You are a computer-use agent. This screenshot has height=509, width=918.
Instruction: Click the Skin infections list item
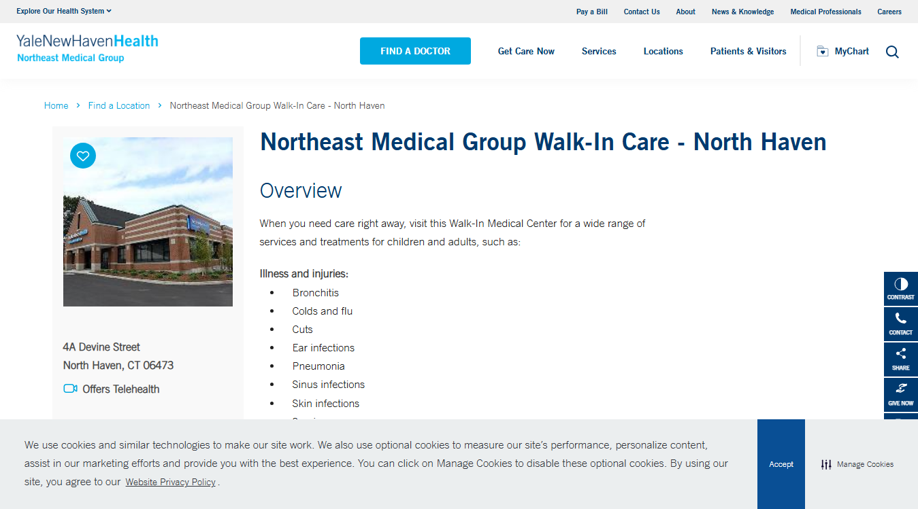(326, 403)
